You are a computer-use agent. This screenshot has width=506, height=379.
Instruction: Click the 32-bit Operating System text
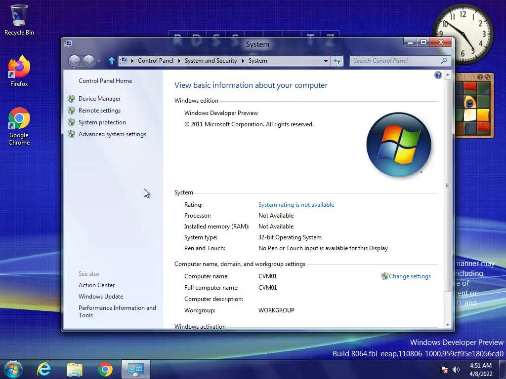pyautogui.click(x=290, y=237)
